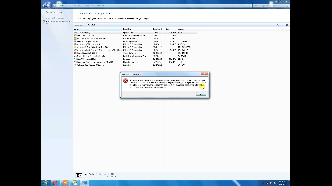Expand the arrow after the Control Panel breadcrumb
The image size is (332, 186).
click(x=72, y=6)
